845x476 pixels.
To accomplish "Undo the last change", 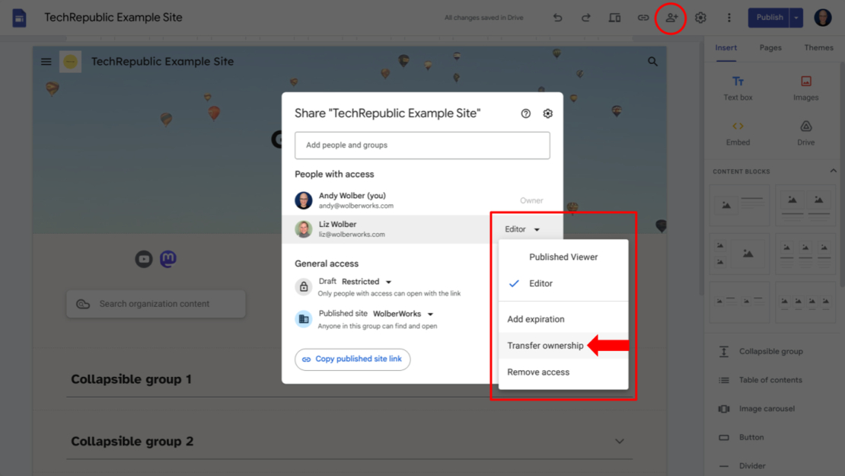I will click(x=557, y=17).
